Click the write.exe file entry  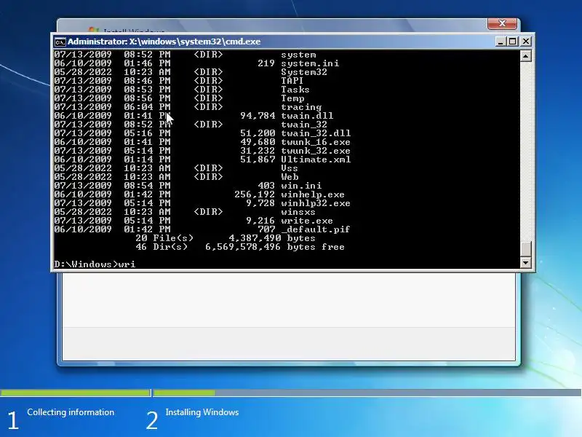point(307,221)
